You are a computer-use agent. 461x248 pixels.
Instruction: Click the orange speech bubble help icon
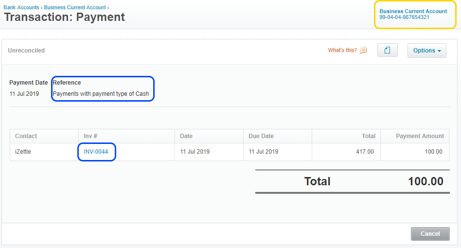[x=363, y=51]
